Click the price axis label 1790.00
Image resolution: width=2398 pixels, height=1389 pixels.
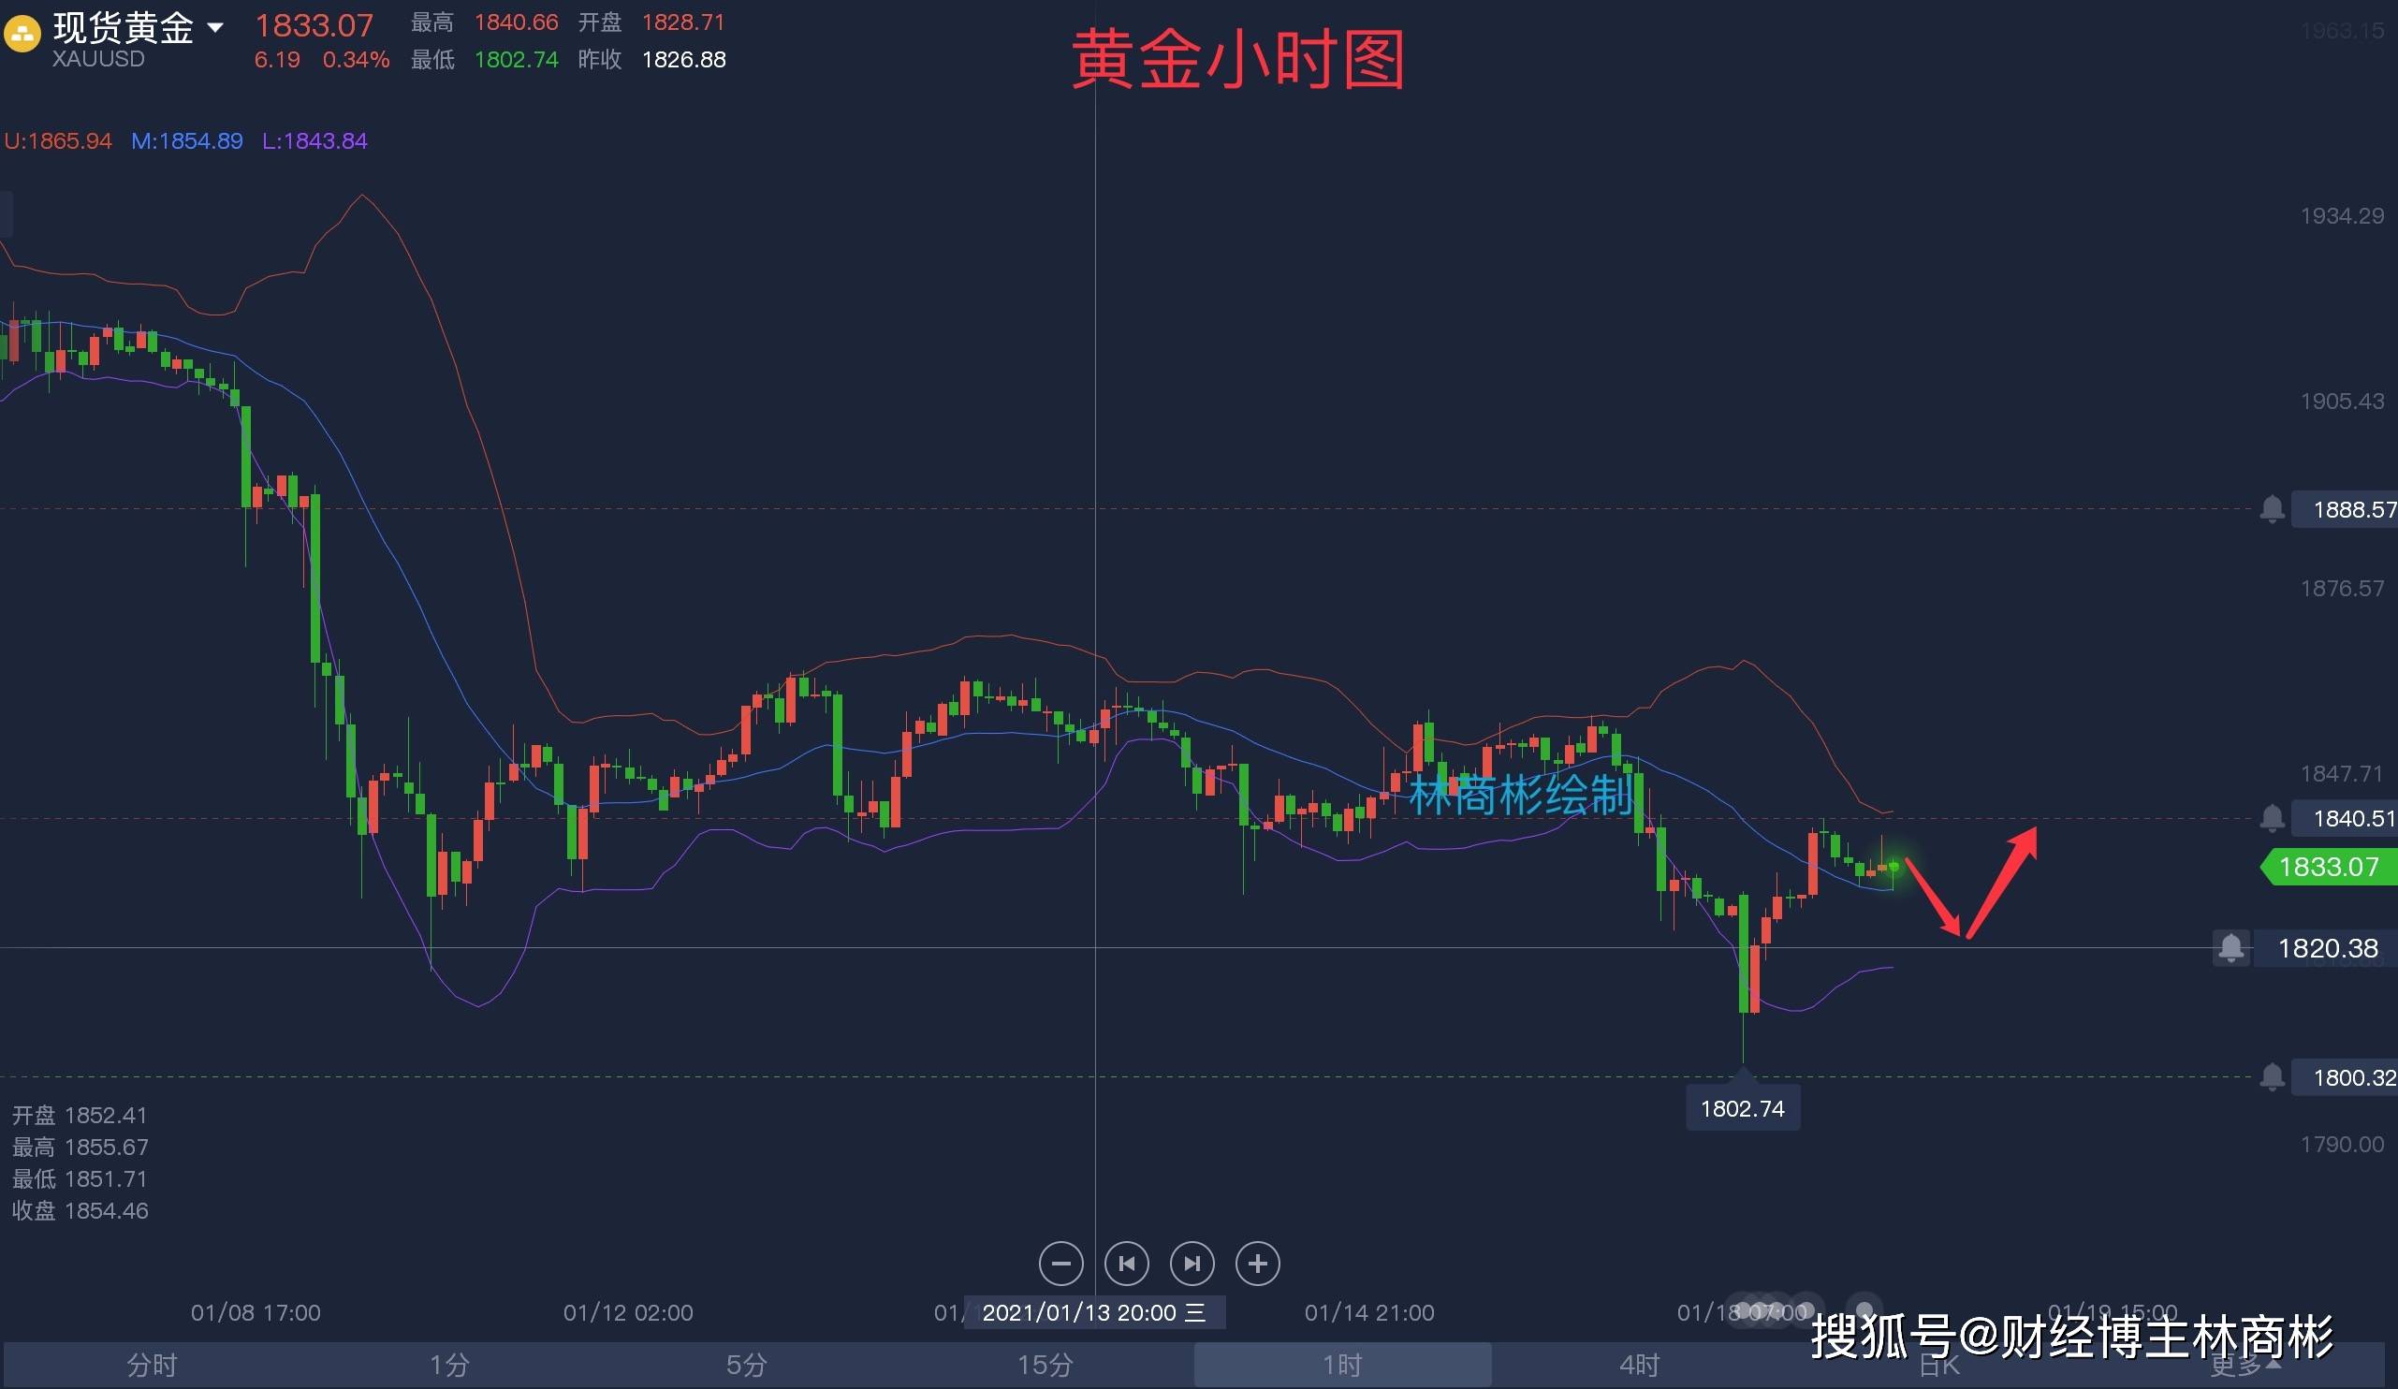point(2342,1145)
